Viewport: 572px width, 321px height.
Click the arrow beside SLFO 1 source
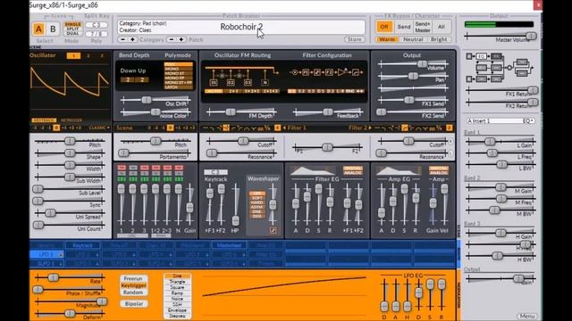pos(61,264)
